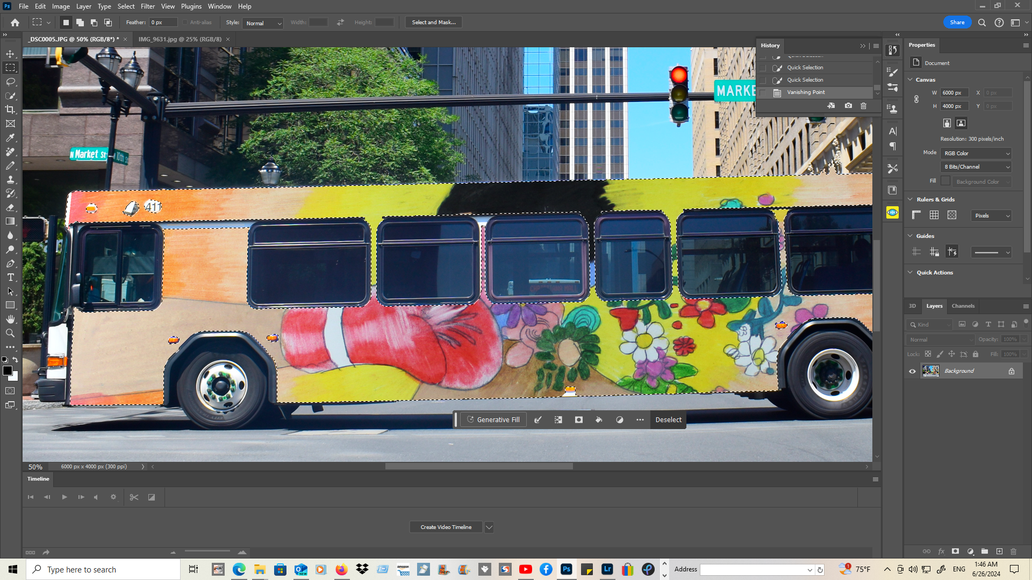The width and height of the screenshot is (1032, 580).
Task: Open the RGB Color mode dropdown
Action: pos(976,153)
